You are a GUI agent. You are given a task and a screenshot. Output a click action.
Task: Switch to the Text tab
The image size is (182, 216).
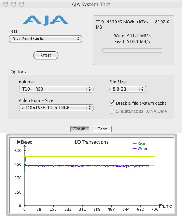tap(102, 129)
